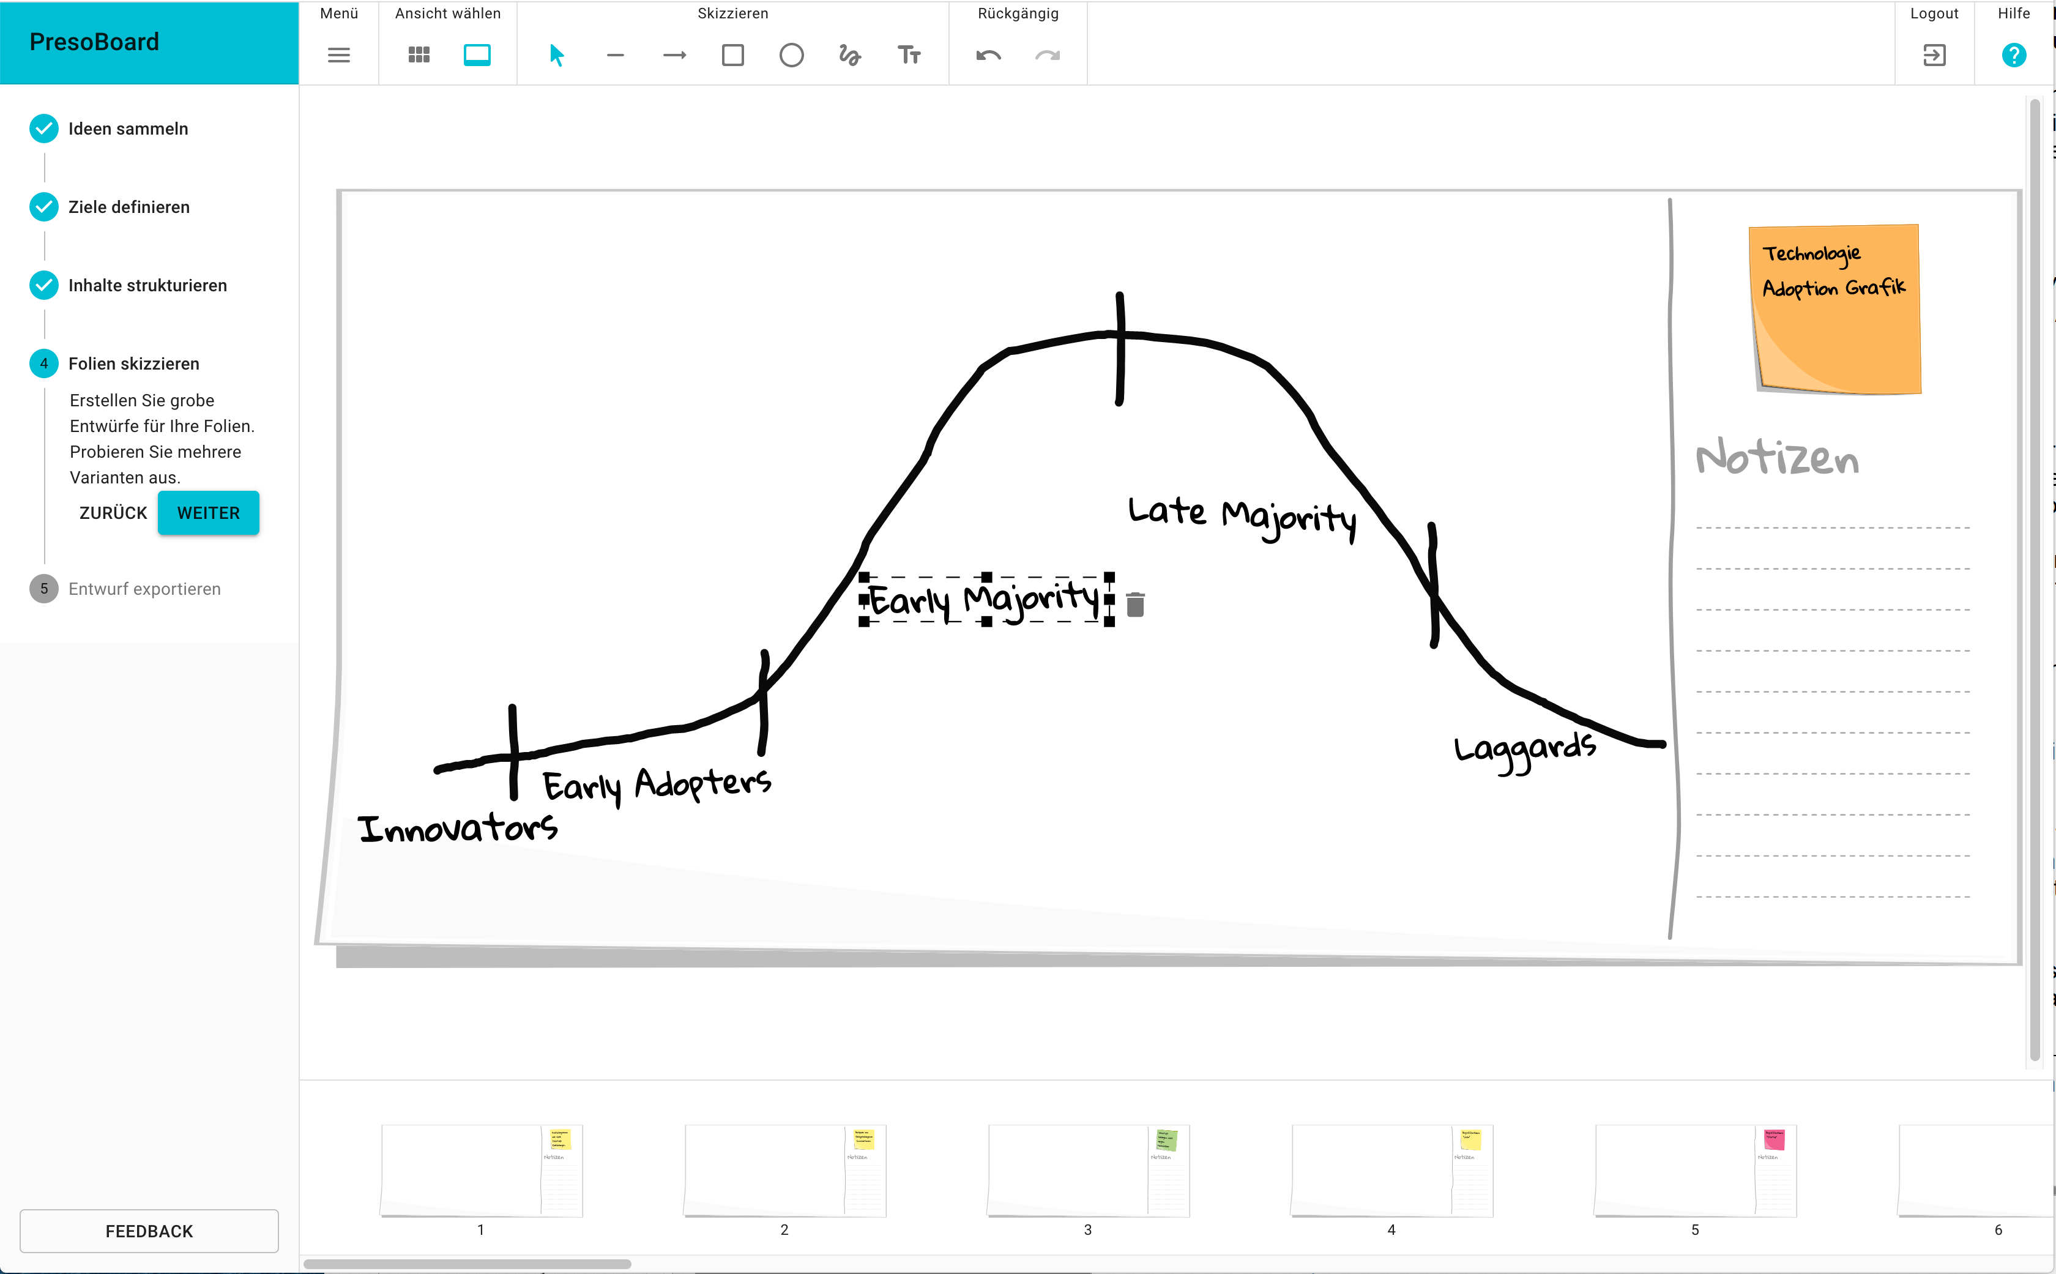Image resolution: width=2056 pixels, height=1274 pixels.
Task: Click the undo arrow
Action: pyautogui.click(x=988, y=56)
